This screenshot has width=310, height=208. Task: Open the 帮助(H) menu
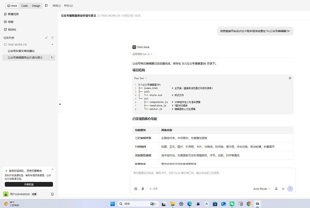(68, 6)
